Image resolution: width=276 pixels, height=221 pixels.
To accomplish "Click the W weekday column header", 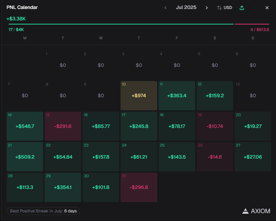I will 101,38.
